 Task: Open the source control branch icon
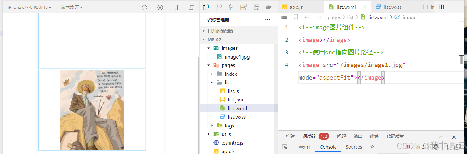point(231,7)
